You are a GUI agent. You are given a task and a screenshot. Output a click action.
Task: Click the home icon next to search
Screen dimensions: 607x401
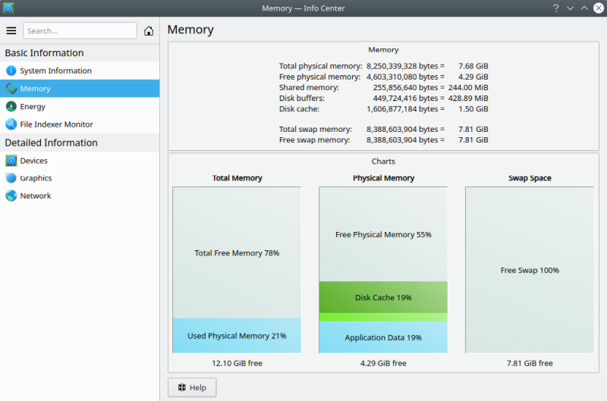coord(149,31)
